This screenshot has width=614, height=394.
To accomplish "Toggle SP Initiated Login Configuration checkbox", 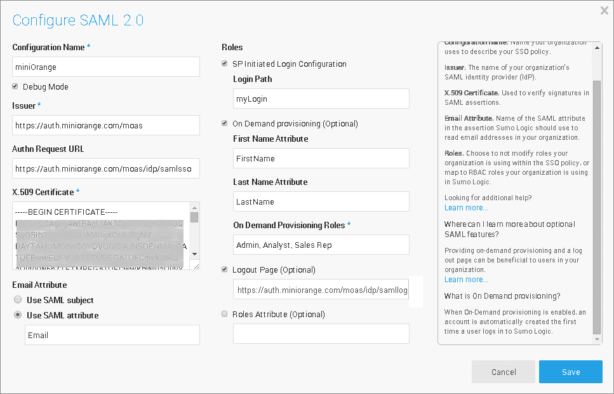I will pyautogui.click(x=224, y=64).
